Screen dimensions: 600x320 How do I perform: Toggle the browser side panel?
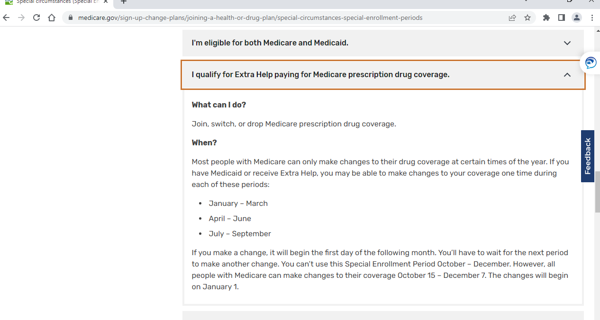coord(562,18)
